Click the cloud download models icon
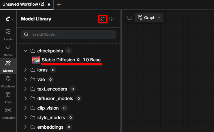The image size is (214, 132). [x=111, y=19]
